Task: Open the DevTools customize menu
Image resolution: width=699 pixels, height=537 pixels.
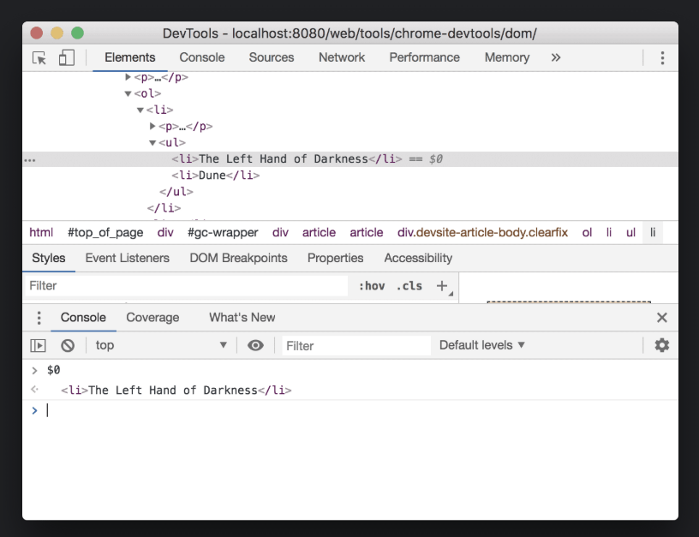Action: [x=662, y=57]
